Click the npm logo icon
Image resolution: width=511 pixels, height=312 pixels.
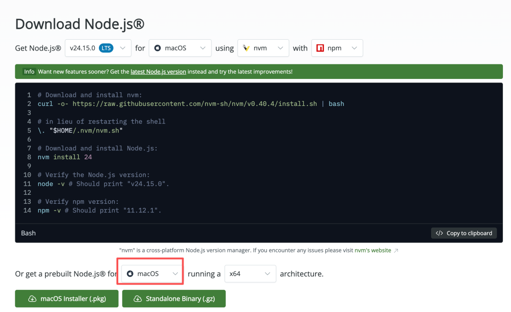point(320,48)
